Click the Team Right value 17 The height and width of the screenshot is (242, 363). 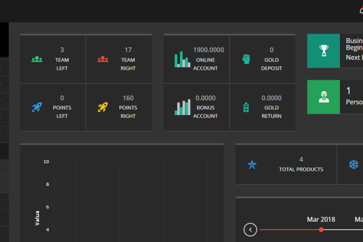click(x=128, y=50)
